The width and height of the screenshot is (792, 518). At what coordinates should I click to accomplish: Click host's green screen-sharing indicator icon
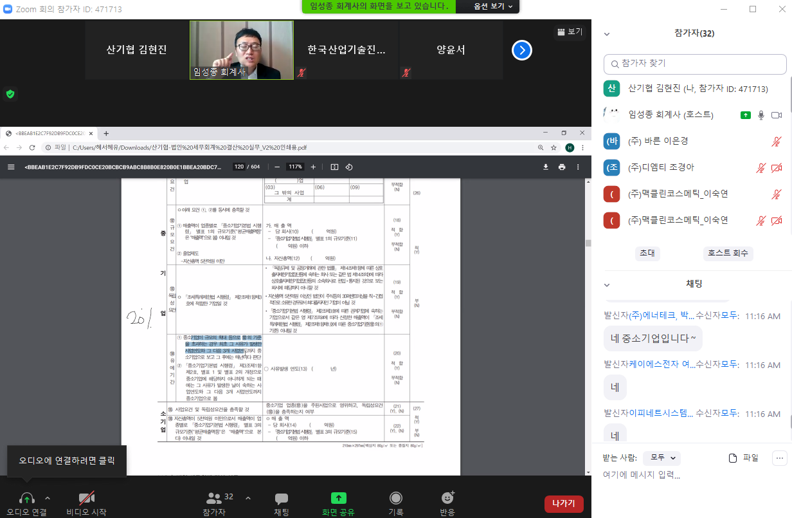pyautogui.click(x=746, y=115)
